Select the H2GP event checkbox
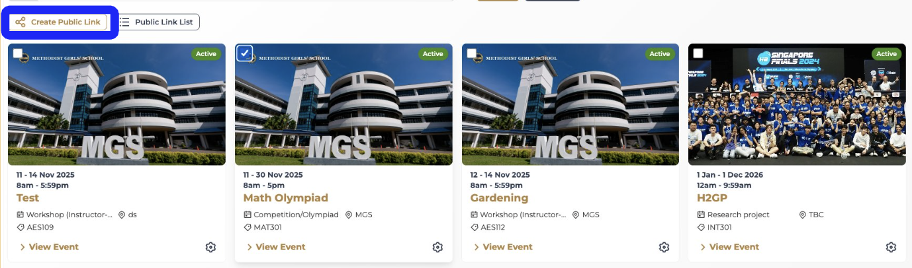The width and height of the screenshot is (912, 268). pos(698,53)
